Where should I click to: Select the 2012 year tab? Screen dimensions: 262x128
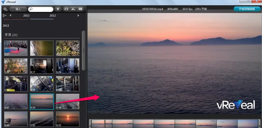(53, 15)
